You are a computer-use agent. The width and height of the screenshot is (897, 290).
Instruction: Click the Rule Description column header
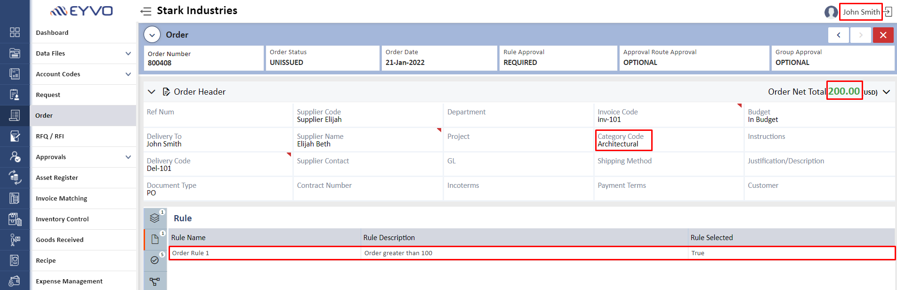(x=525, y=238)
